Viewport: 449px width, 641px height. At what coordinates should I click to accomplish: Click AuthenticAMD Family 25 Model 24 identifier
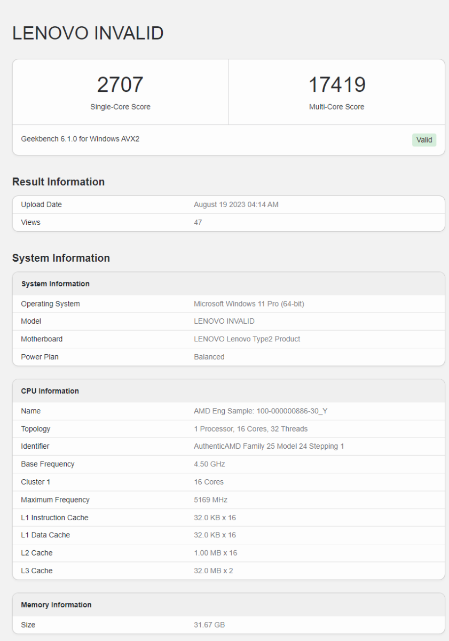click(x=269, y=446)
